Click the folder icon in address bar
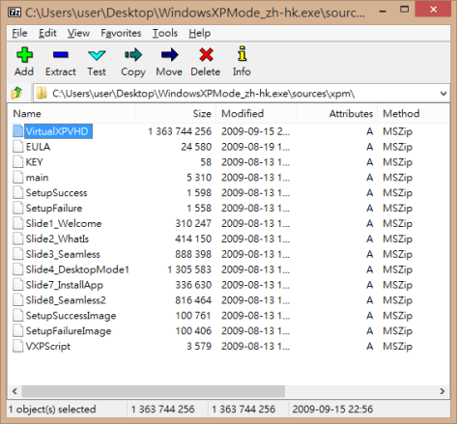457x424 pixels. pyautogui.click(x=42, y=94)
